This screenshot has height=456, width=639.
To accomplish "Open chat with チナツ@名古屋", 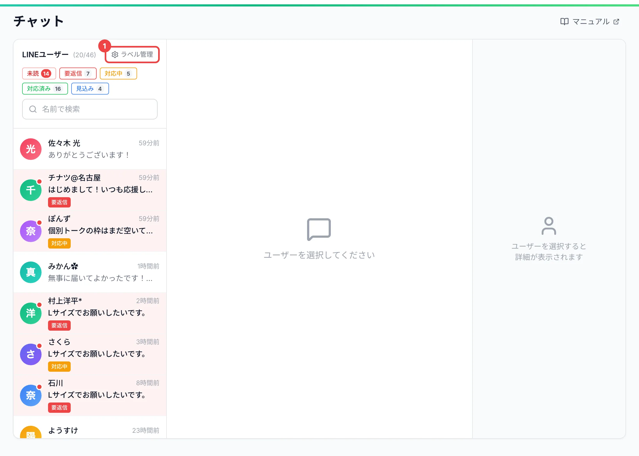I will tap(90, 190).
